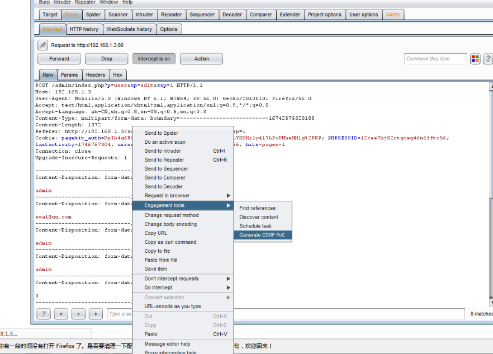This screenshot has width=493, height=354.
Task: Open the Scanner tab
Action: 118,15
